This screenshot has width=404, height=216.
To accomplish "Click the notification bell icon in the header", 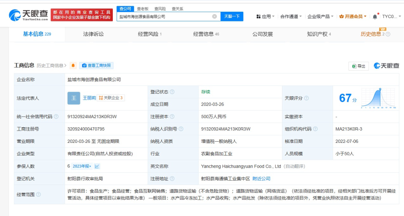I will (x=375, y=16).
